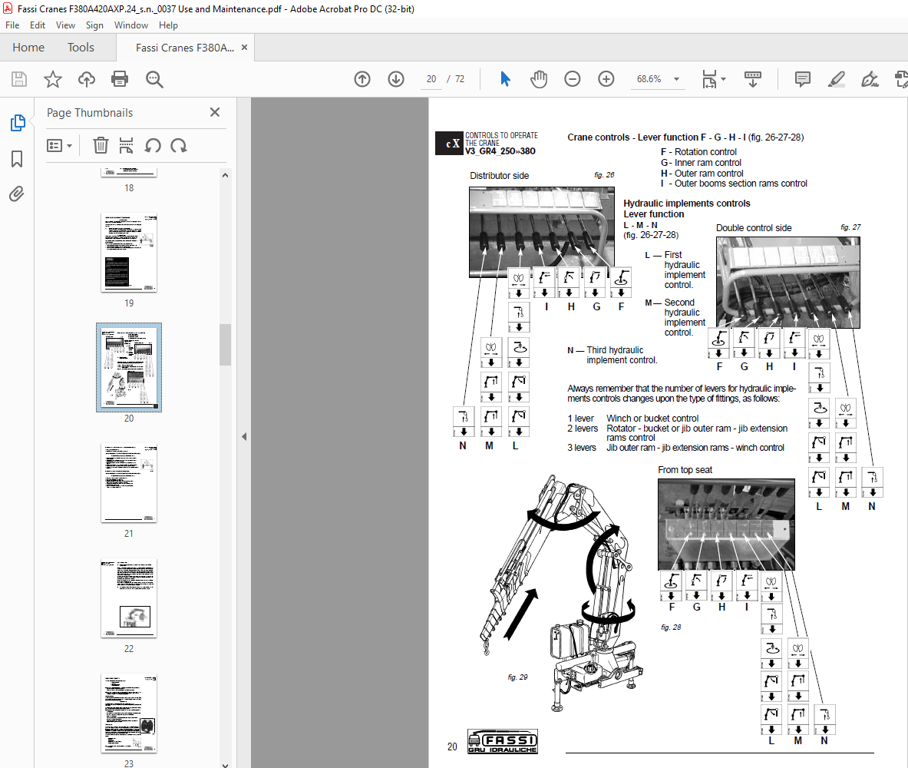The image size is (908, 768).
Task: Open the Sign menu
Action: pos(94,25)
